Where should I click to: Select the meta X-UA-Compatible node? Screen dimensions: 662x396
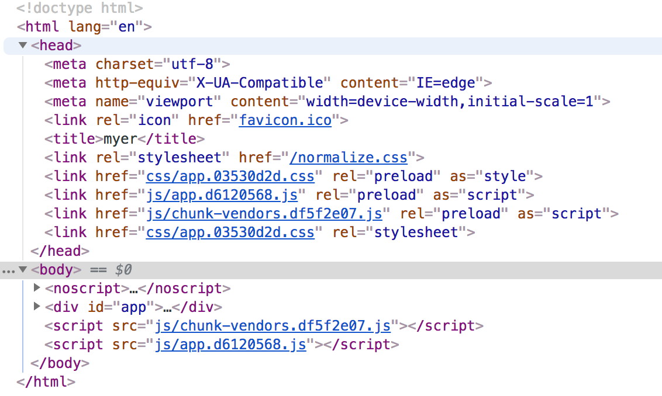pos(268,83)
